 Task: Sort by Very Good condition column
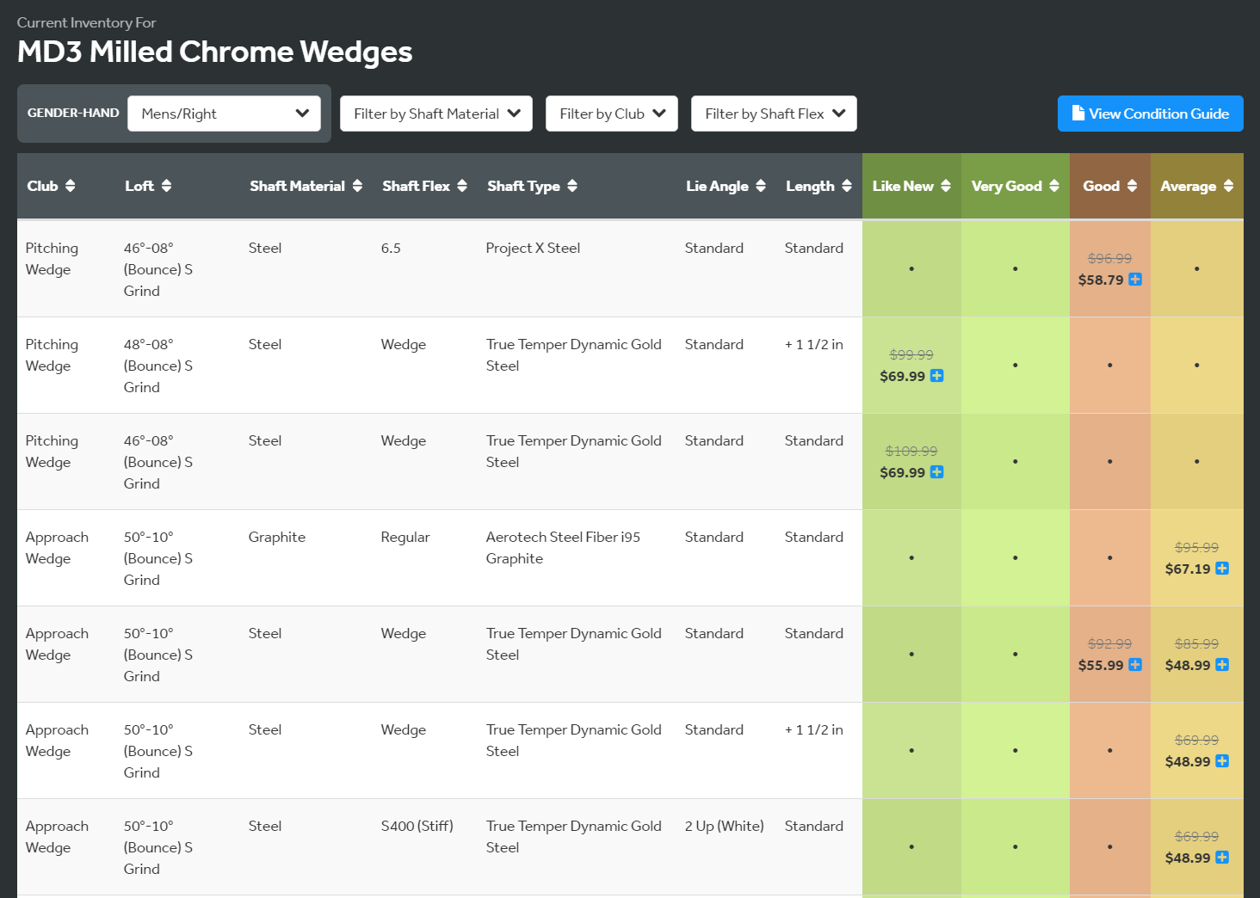(x=1015, y=186)
